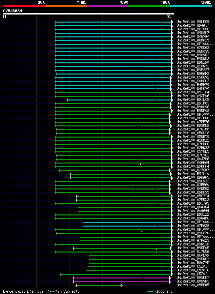Image resolution: width=215 pixels, height=294 pixels.
Task: Choose hit UniRef100_C5WQV2
Action: tap(193, 77)
